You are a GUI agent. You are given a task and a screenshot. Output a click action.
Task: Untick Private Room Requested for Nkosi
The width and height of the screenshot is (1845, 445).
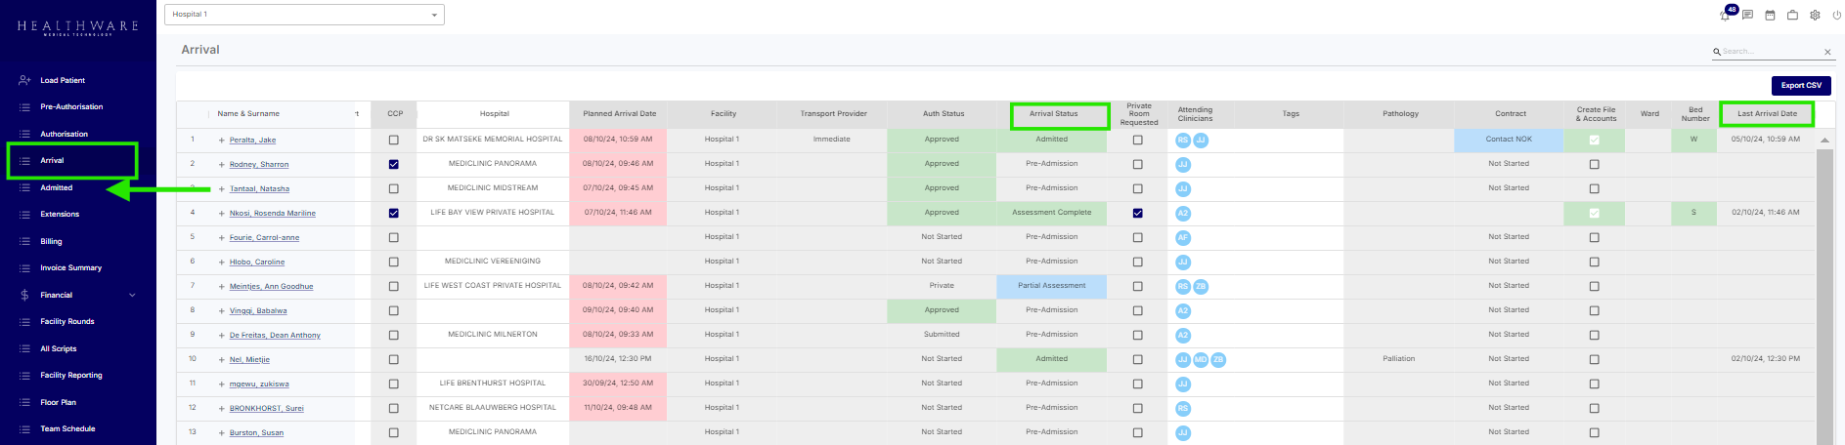pyautogui.click(x=1137, y=213)
